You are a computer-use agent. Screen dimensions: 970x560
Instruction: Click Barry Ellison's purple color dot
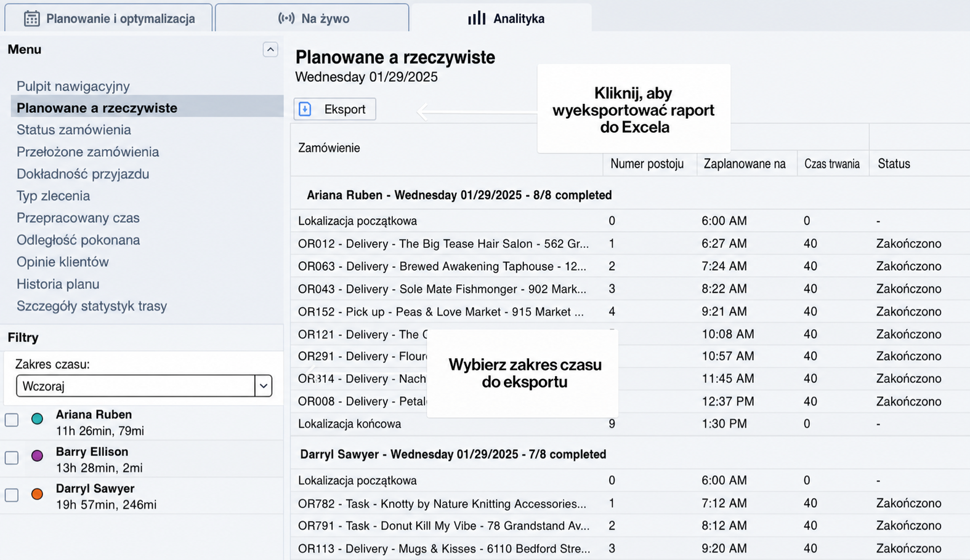[x=37, y=456]
